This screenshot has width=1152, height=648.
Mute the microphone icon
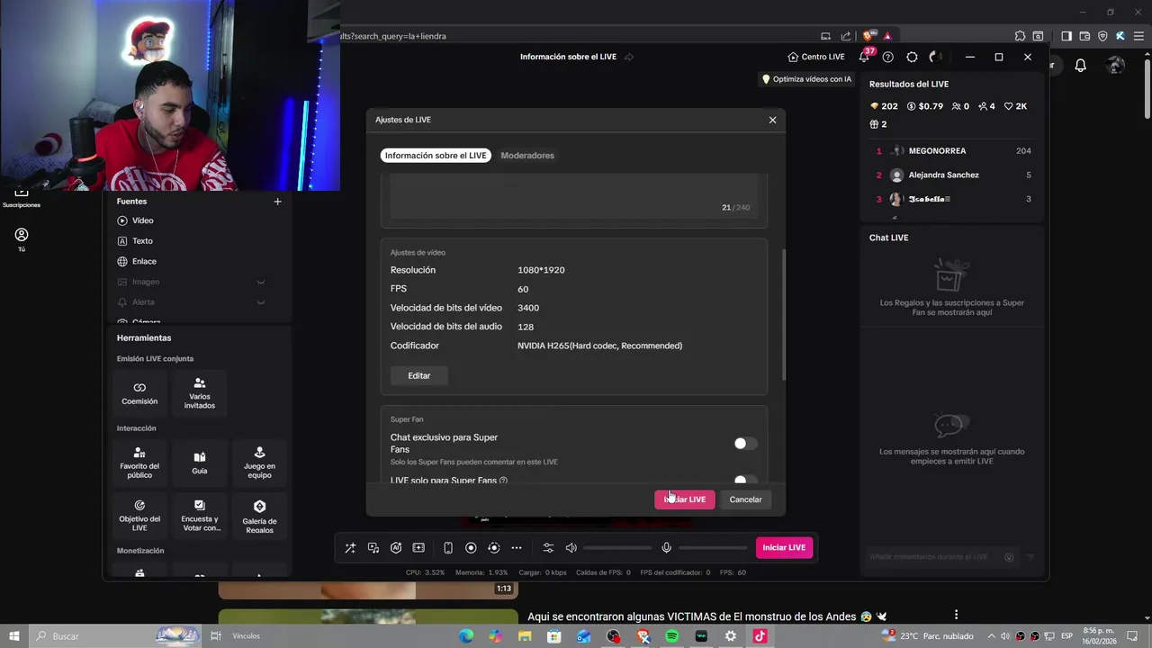coord(667,547)
